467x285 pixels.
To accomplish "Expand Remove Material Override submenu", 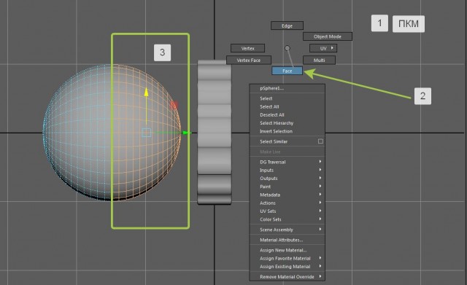I will pos(287,277).
